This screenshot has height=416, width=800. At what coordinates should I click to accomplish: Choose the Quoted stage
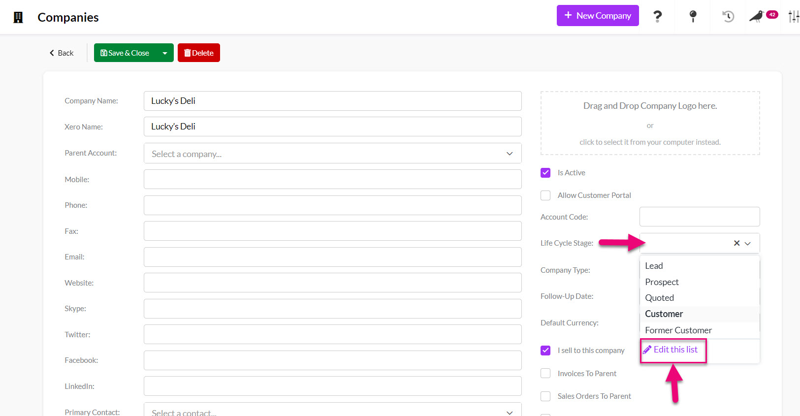(700, 298)
